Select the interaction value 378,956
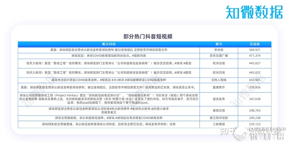 click(x=254, y=87)
